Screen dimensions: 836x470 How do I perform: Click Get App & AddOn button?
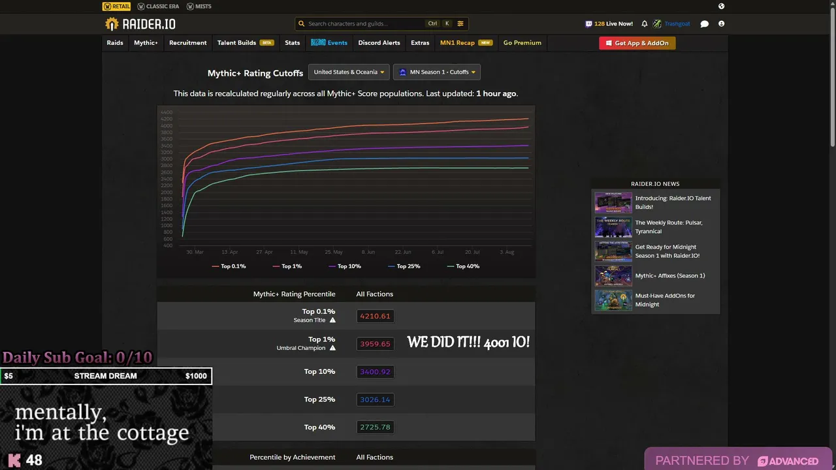pyautogui.click(x=637, y=43)
